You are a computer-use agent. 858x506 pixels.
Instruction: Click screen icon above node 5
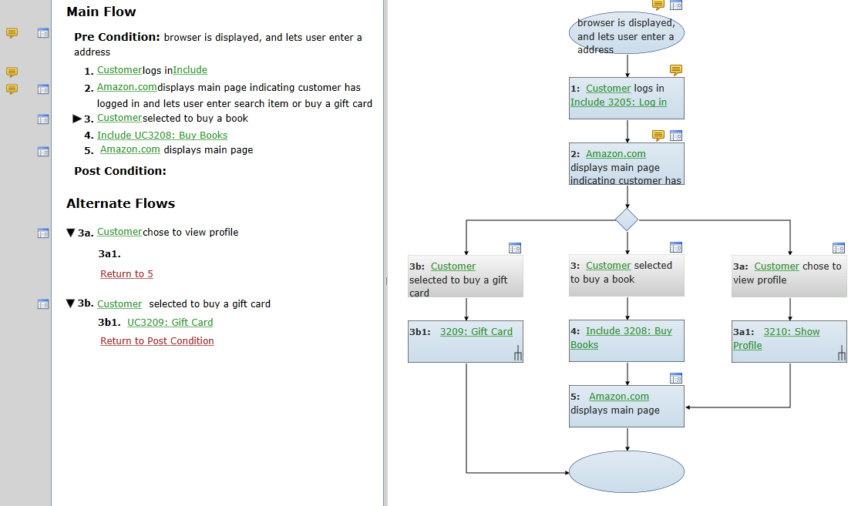[676, 378]
